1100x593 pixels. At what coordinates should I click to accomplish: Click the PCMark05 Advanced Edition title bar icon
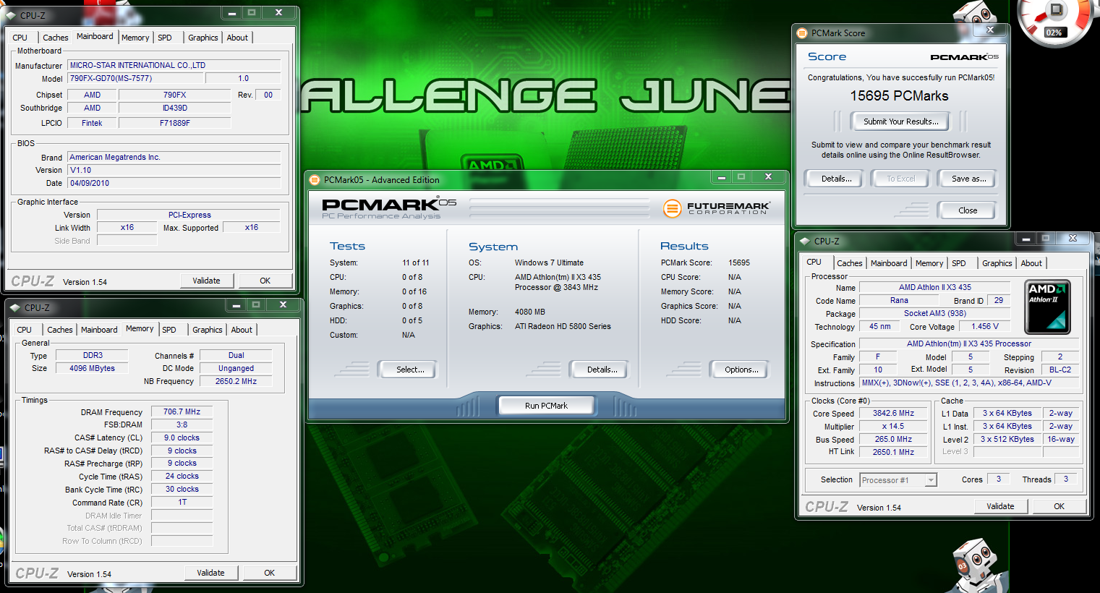[315, 179]
